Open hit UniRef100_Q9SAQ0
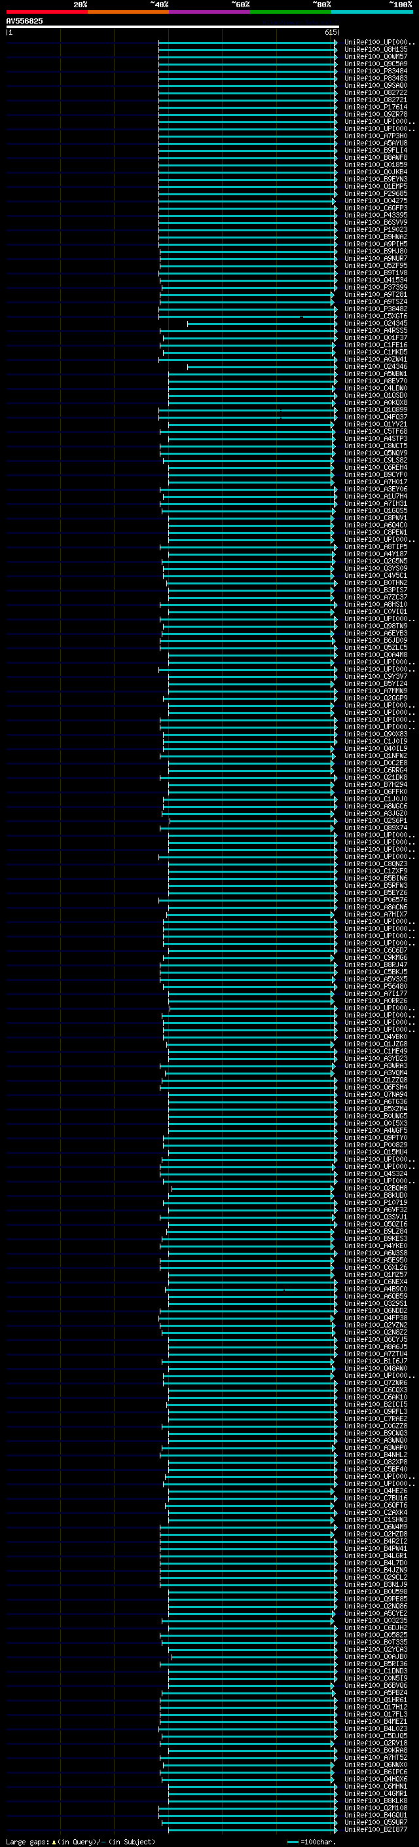Image resolution: width=419 pixels, height=1847 pixels. click(376, 85)
